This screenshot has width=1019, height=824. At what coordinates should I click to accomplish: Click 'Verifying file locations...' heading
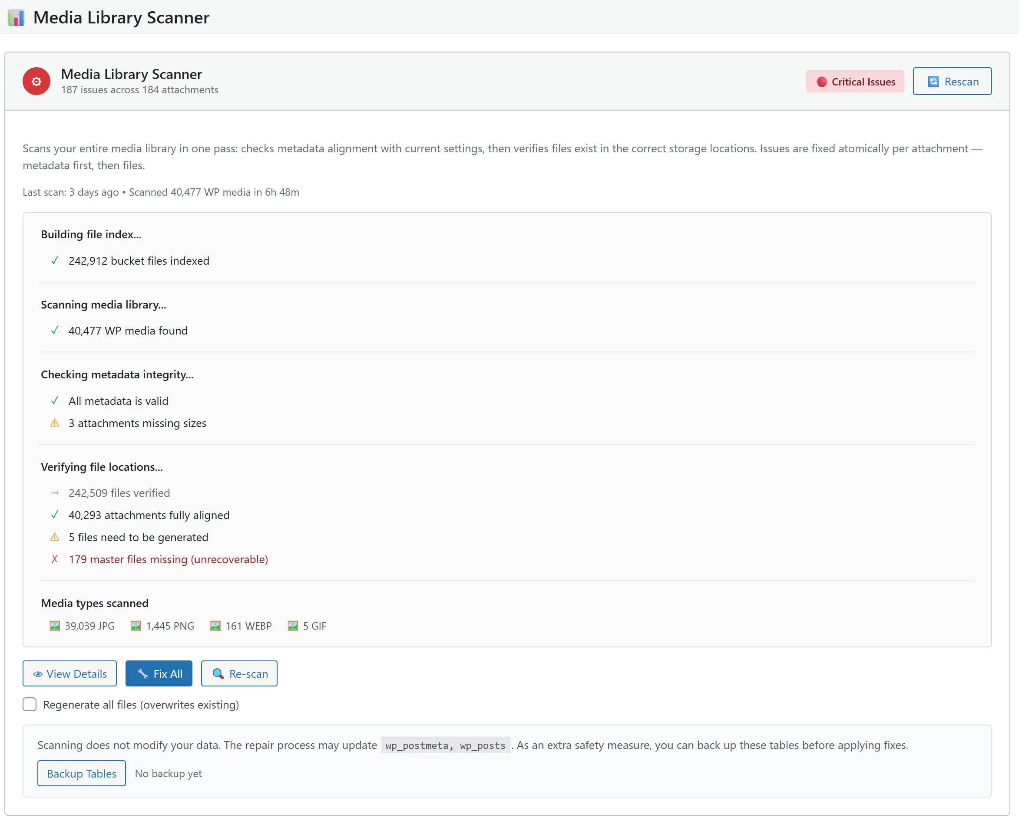tap(102, 466)
